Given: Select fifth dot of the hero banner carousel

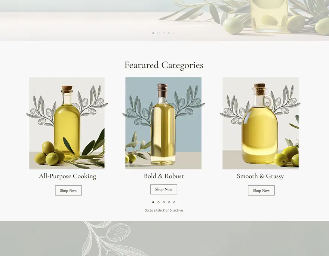Looking at the screenshot, I should tap(174, 33).
